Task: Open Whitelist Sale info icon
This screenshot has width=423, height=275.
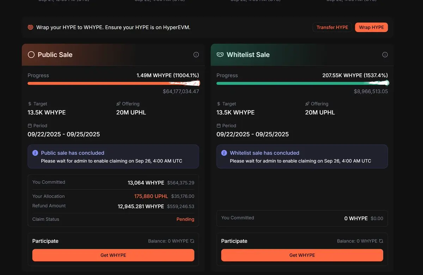Action: pyautogui.click(x=385, y=55)
